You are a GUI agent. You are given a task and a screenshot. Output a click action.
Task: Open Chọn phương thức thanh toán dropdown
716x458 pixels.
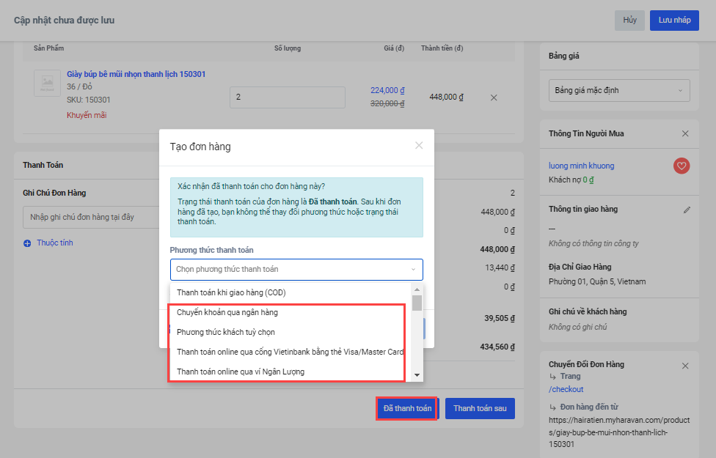[296, 269]
